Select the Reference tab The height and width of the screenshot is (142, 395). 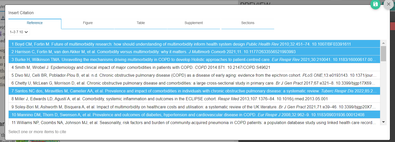tap(35, 23)
